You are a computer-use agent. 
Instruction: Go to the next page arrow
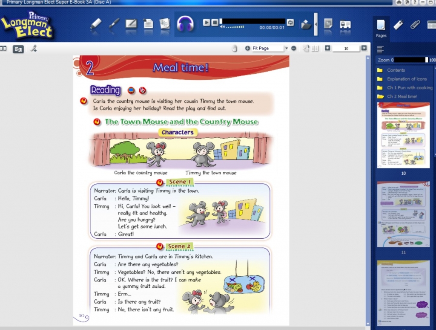[364, 48]
